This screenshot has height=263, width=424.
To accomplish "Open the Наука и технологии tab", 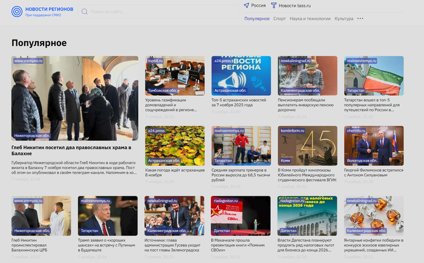I will click(310, 19).
